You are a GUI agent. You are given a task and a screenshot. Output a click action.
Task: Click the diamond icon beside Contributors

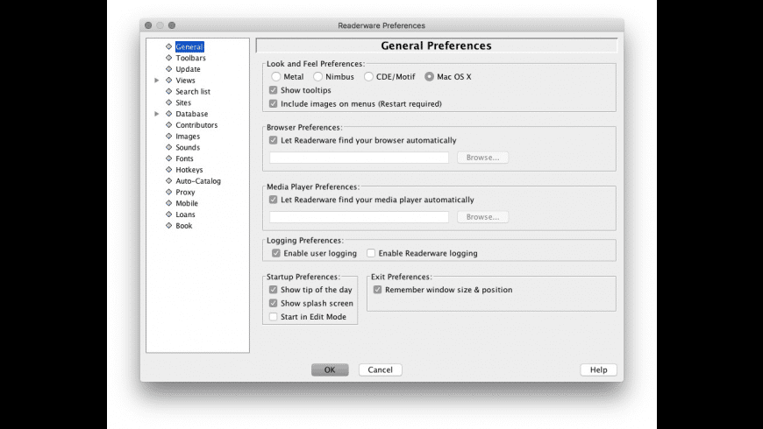169,125
